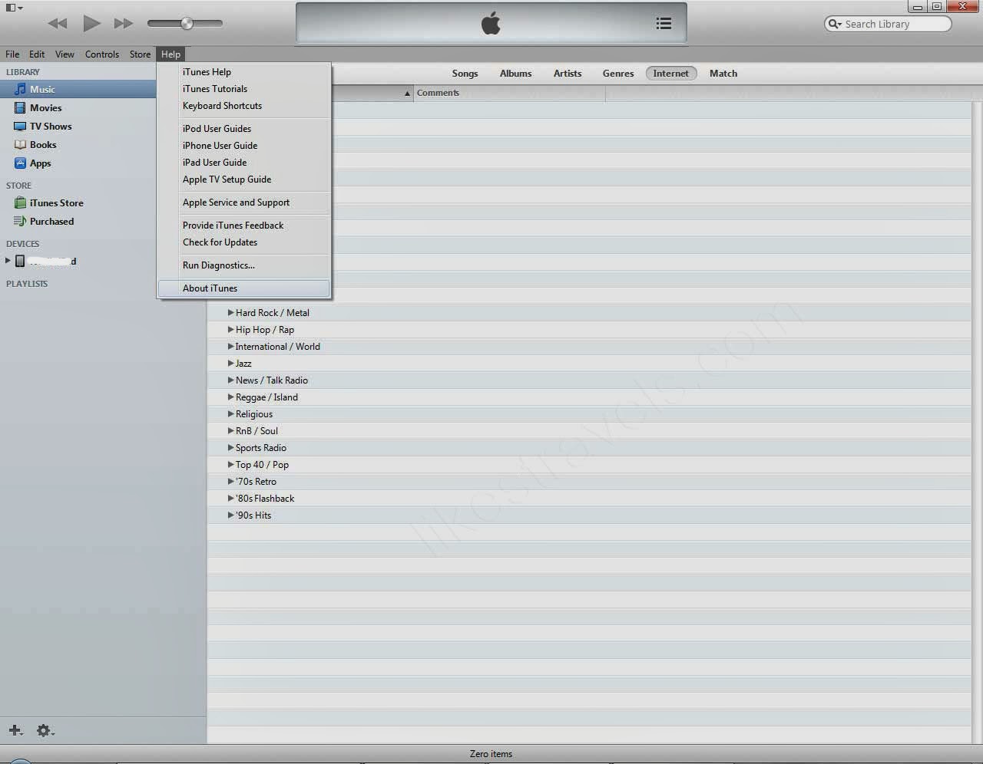983x764 pixels.
Task: Open the Controls menu
Action: point(102,54)
